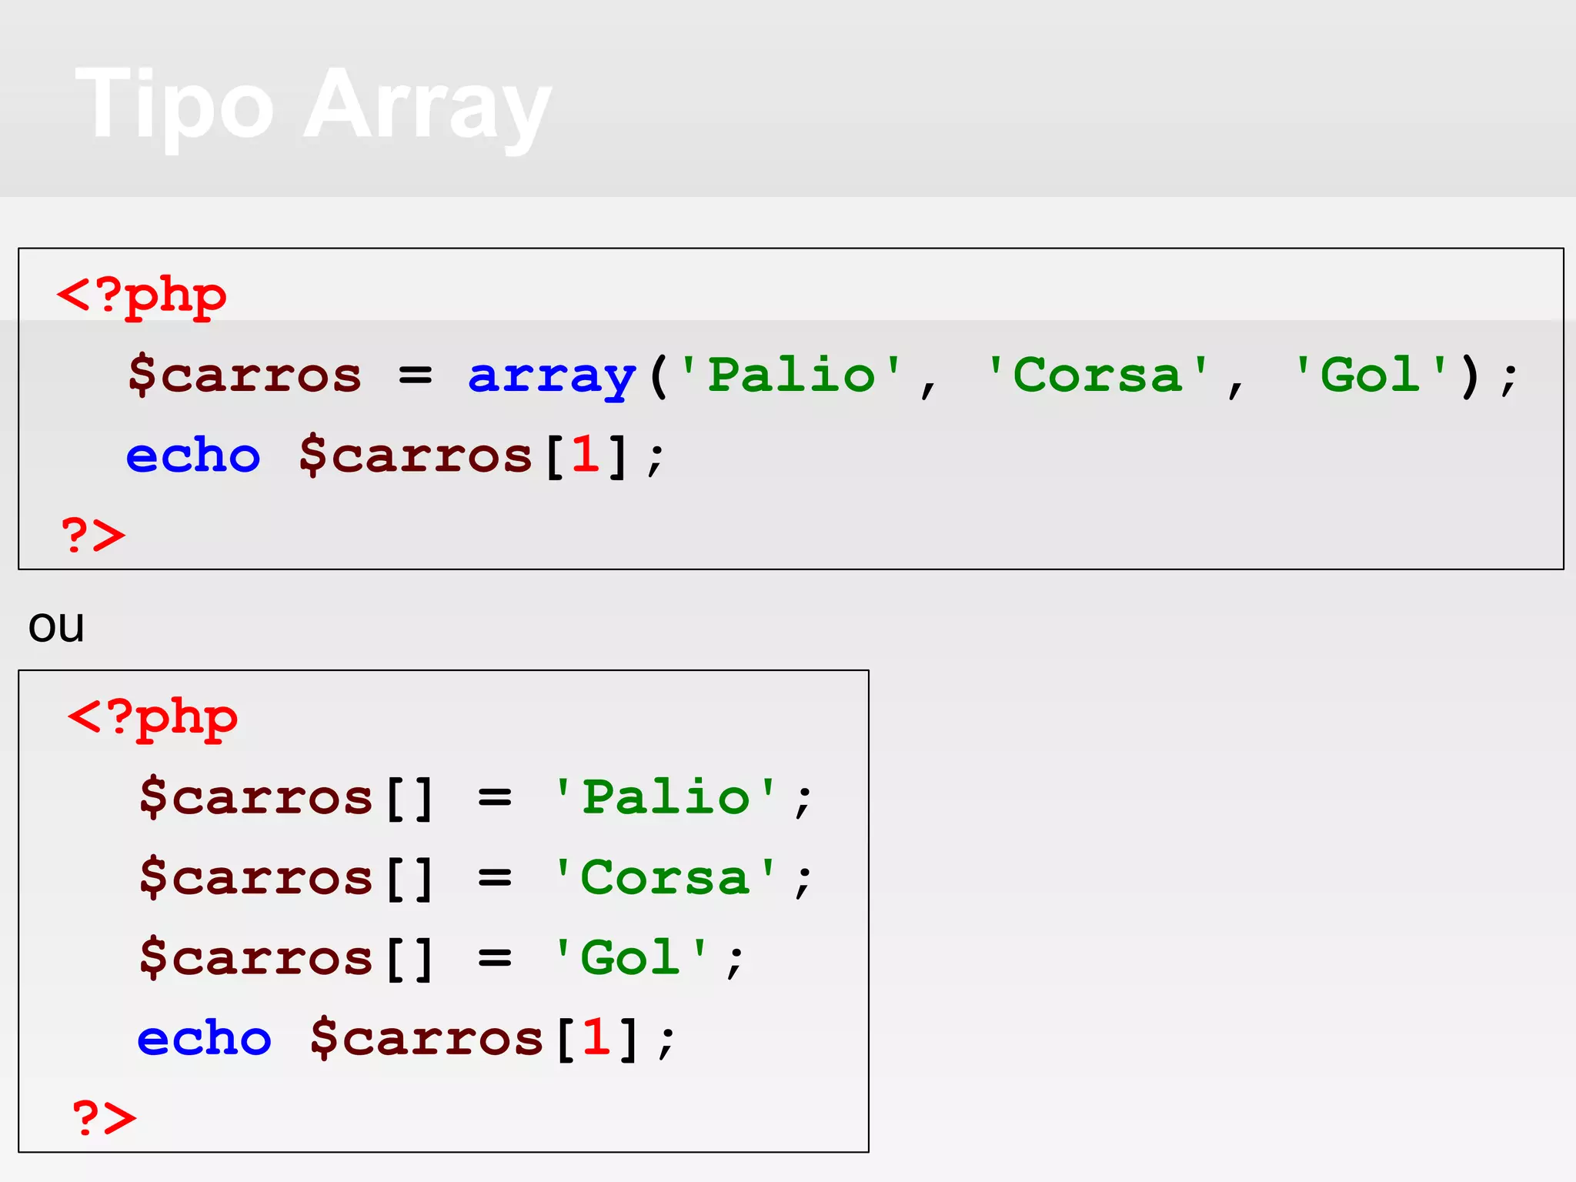Click the first '?>' closing tag
Image resolution: width=1576 pixels, height=1182 pixels.
pyautogui.click(x=93, y=535)
